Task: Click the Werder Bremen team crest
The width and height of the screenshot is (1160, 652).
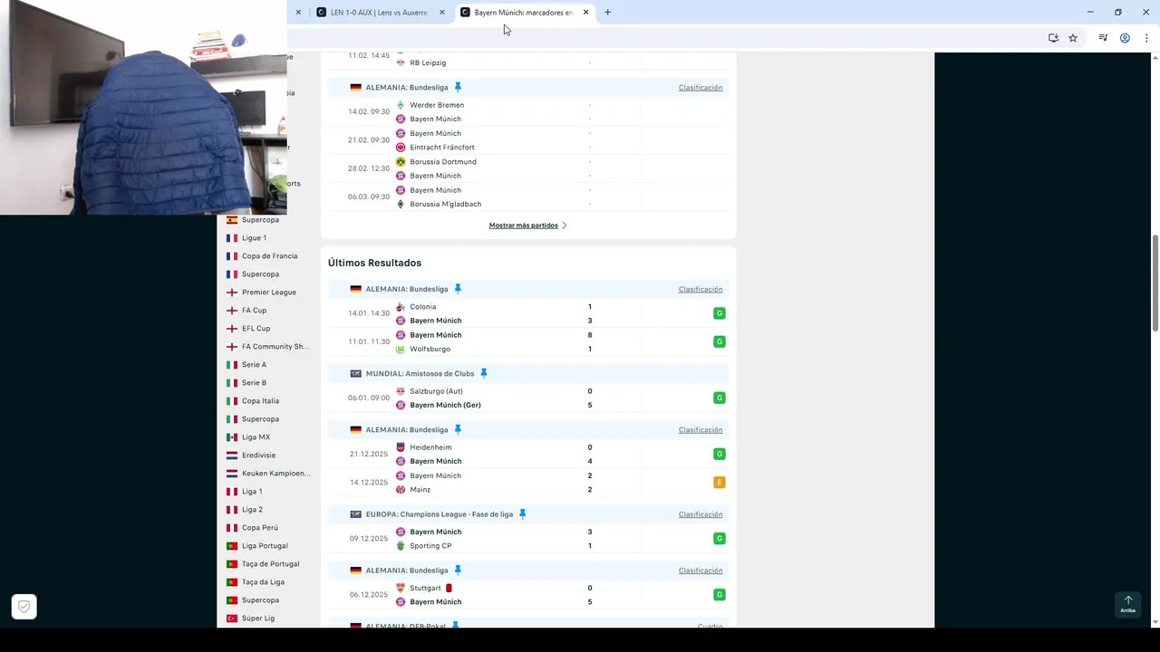Action: (401, 105)
